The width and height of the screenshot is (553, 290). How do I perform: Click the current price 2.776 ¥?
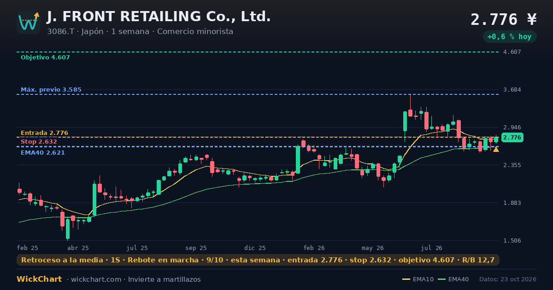pyautogui.click(x=504, y=19)
